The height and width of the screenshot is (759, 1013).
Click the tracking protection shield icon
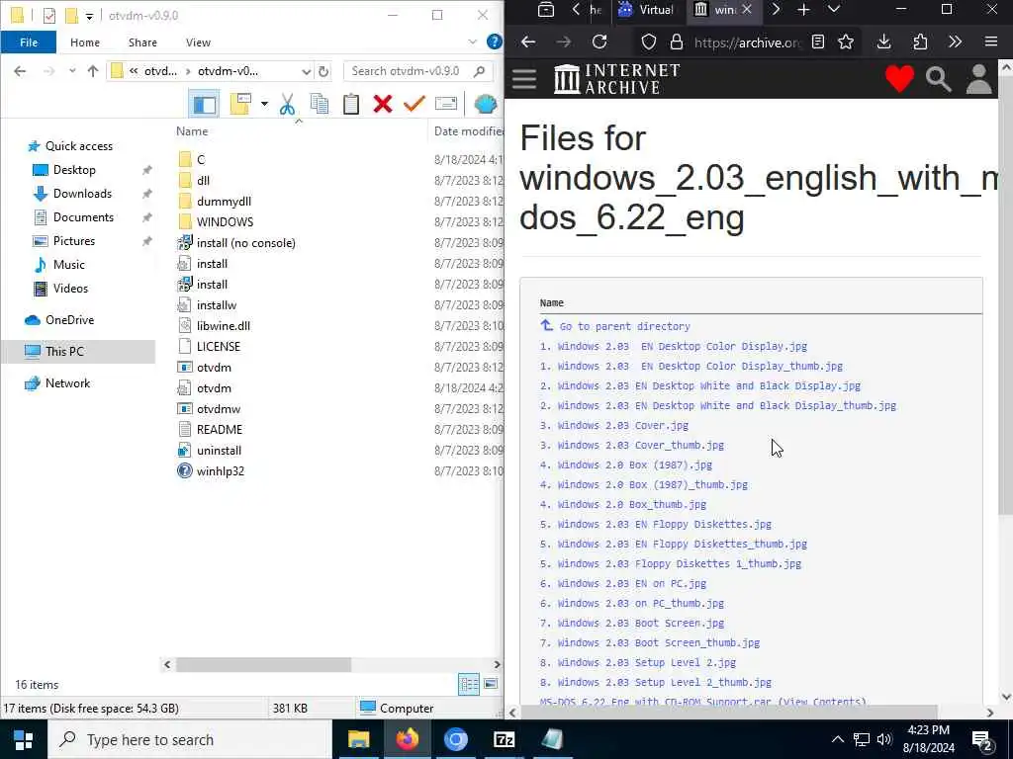649,42
